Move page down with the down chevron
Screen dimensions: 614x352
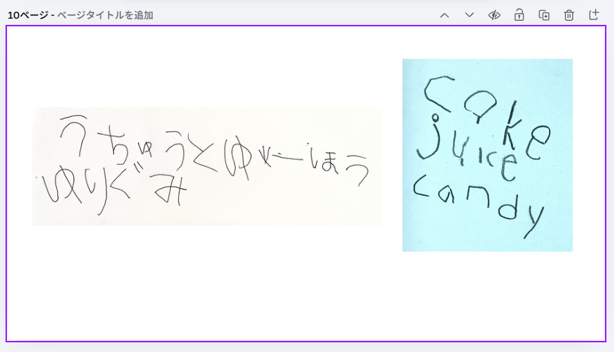coord(469,15)
